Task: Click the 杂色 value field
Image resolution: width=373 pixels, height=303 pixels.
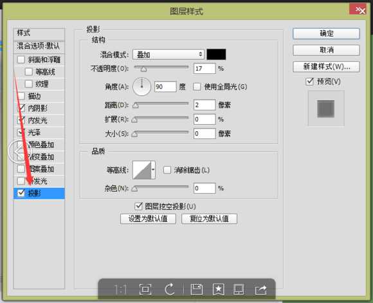Action: (x=205, y=188)
